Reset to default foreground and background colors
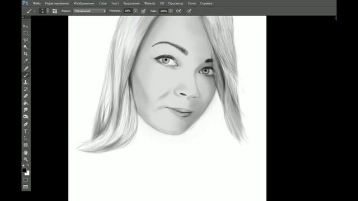This screenshot has width=358, height=201. [x=23, y=165]
